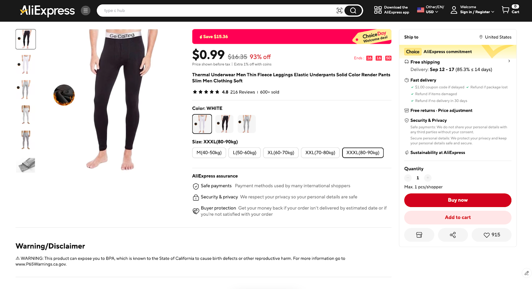
Task: Choose the M(40-50kg) size
Action: pyautogui.click(x=209, y=153)
